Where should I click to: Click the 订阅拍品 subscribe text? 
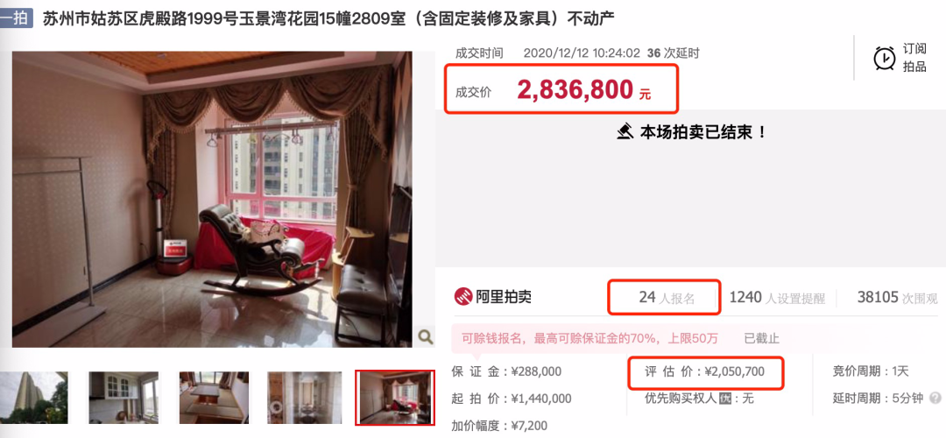click(x=914, y=58)
